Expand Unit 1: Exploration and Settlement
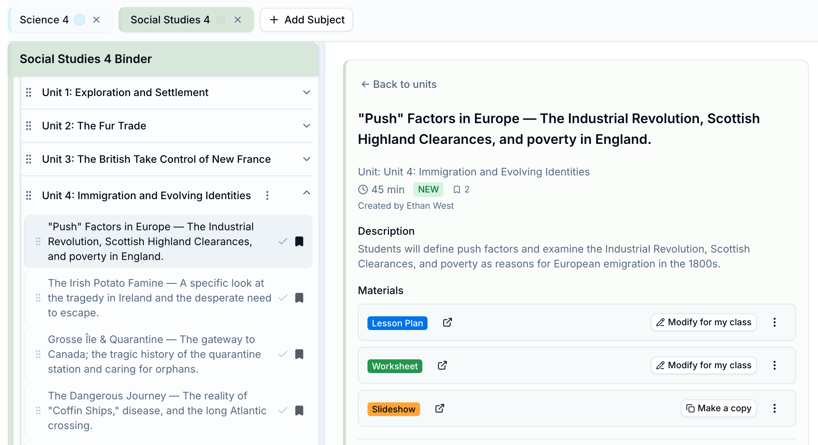 [307, 92]
